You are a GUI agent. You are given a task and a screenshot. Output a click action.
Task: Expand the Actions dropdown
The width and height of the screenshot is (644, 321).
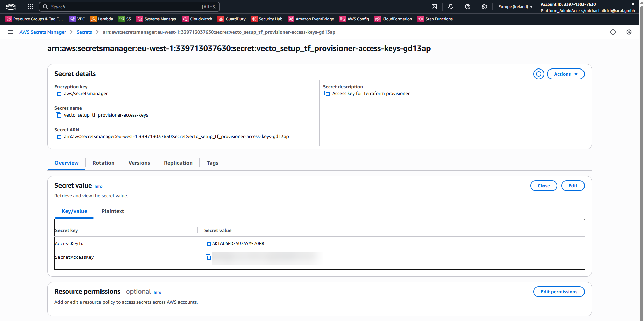[566, 74]
